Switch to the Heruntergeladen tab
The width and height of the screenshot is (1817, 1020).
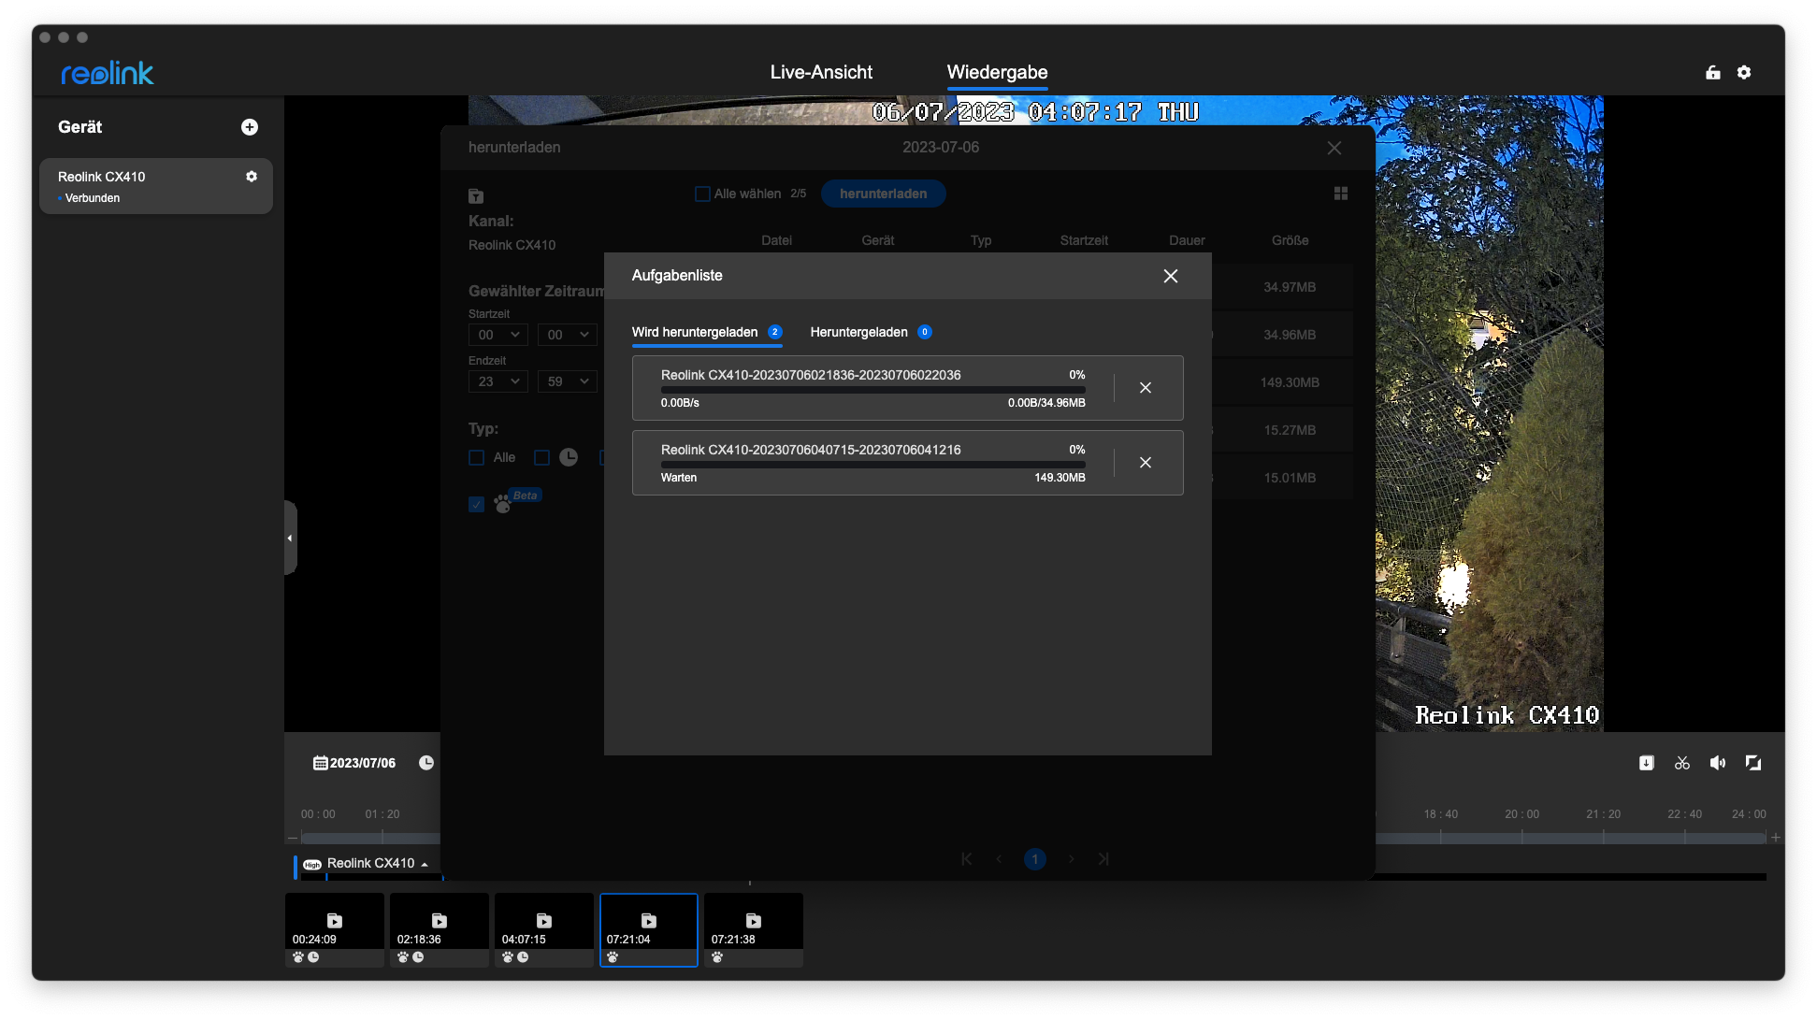859,332
